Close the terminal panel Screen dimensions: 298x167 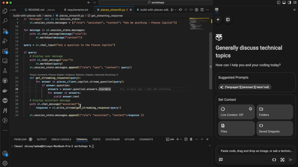point(207,139)
